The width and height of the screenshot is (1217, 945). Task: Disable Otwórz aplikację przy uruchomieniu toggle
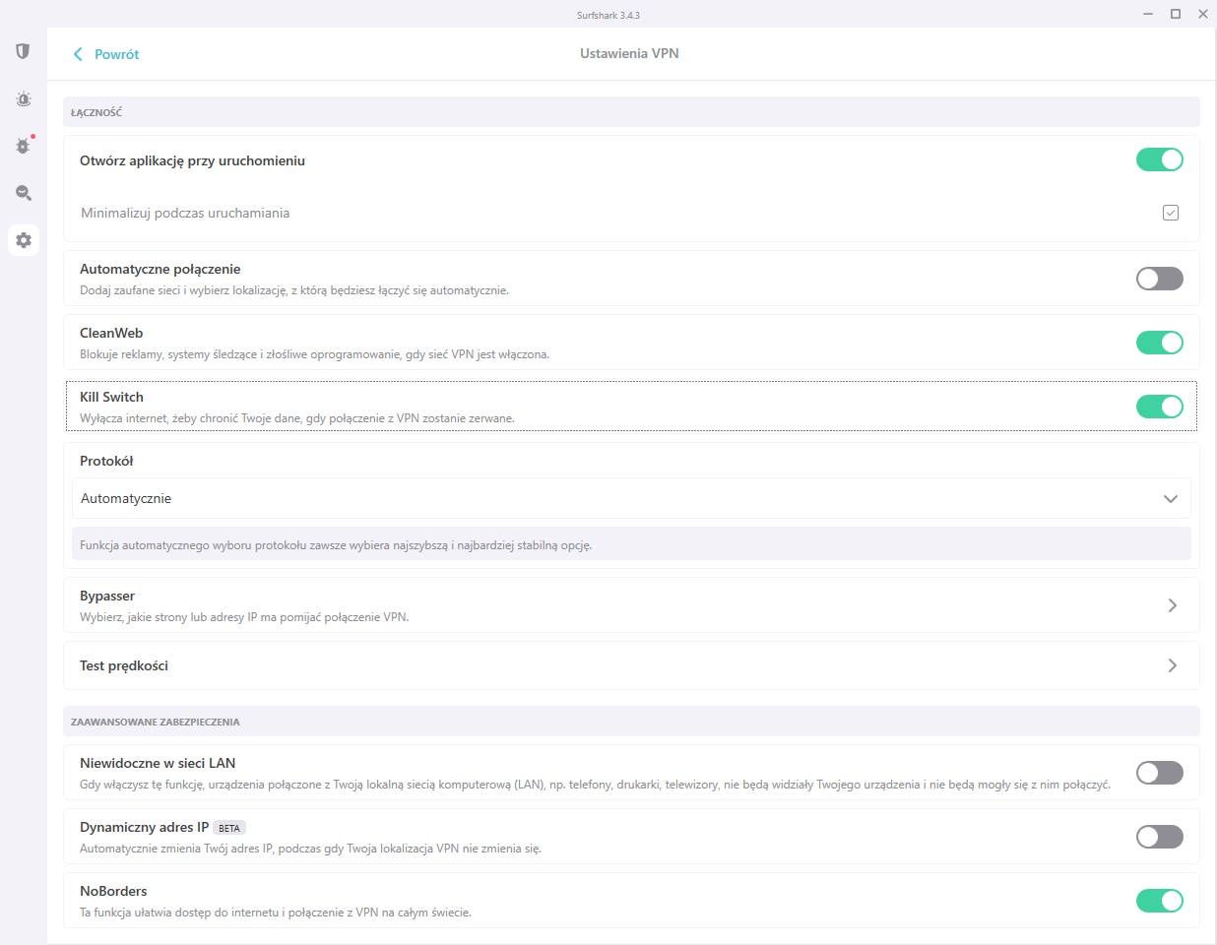[x=1159, y=159]
